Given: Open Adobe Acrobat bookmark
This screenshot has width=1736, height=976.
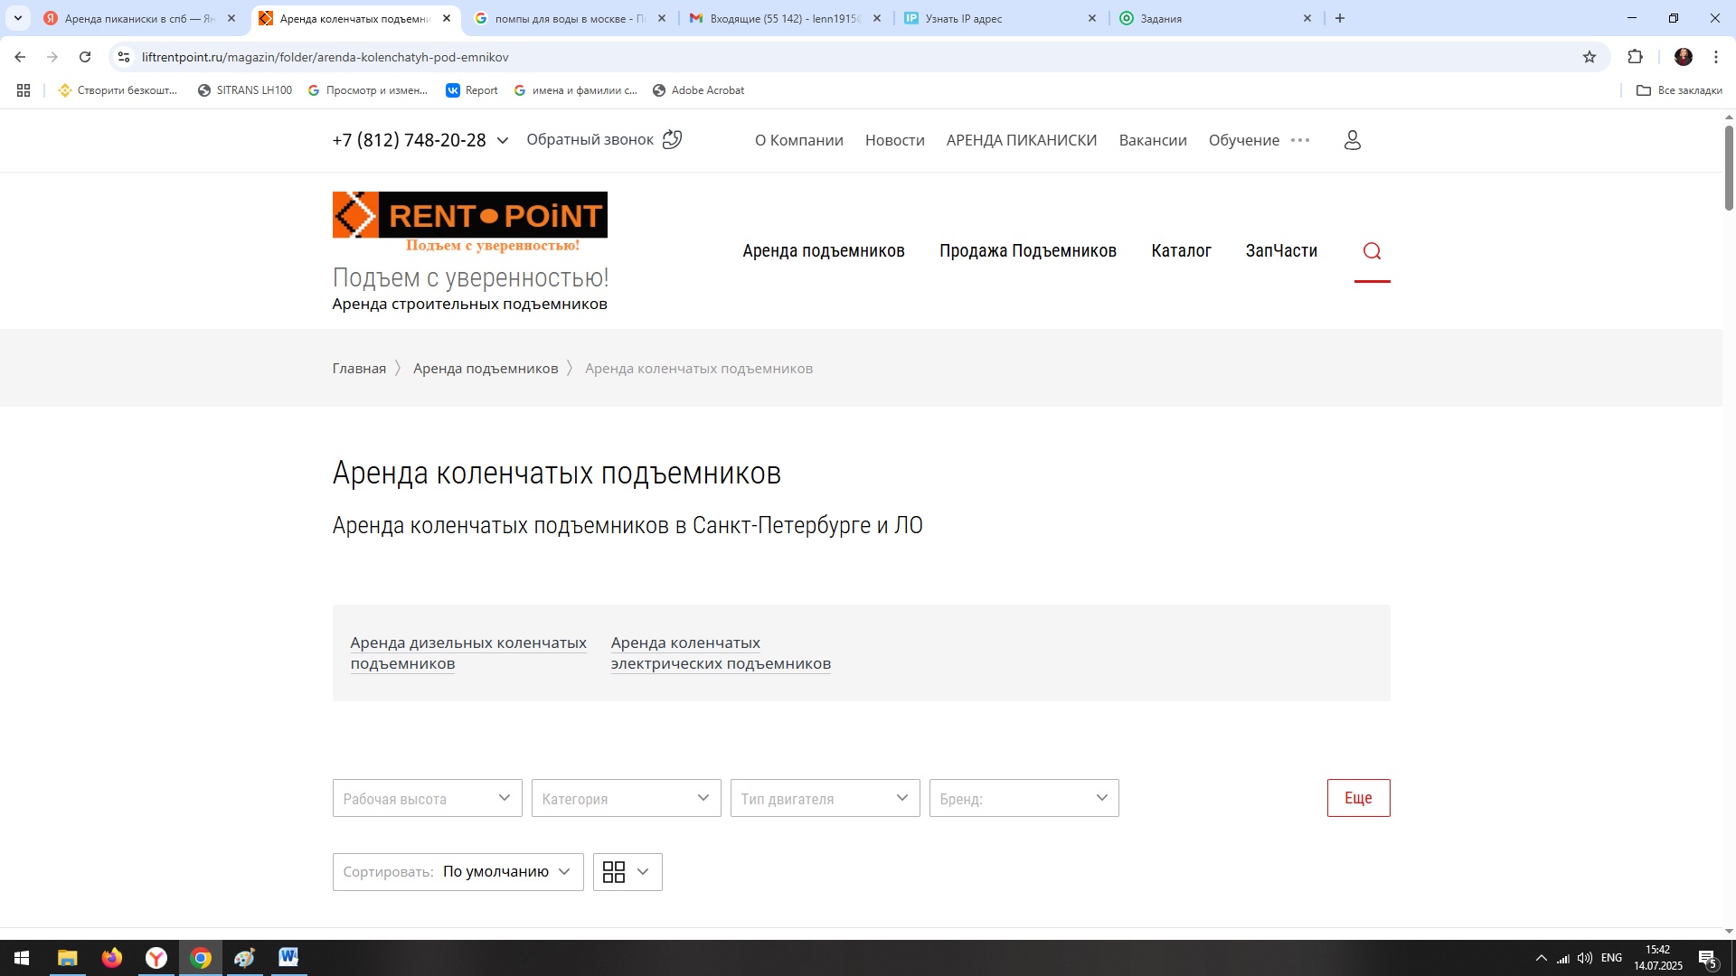Looking at the screenshot, I should pyautogui.click(x=699, y=90).
